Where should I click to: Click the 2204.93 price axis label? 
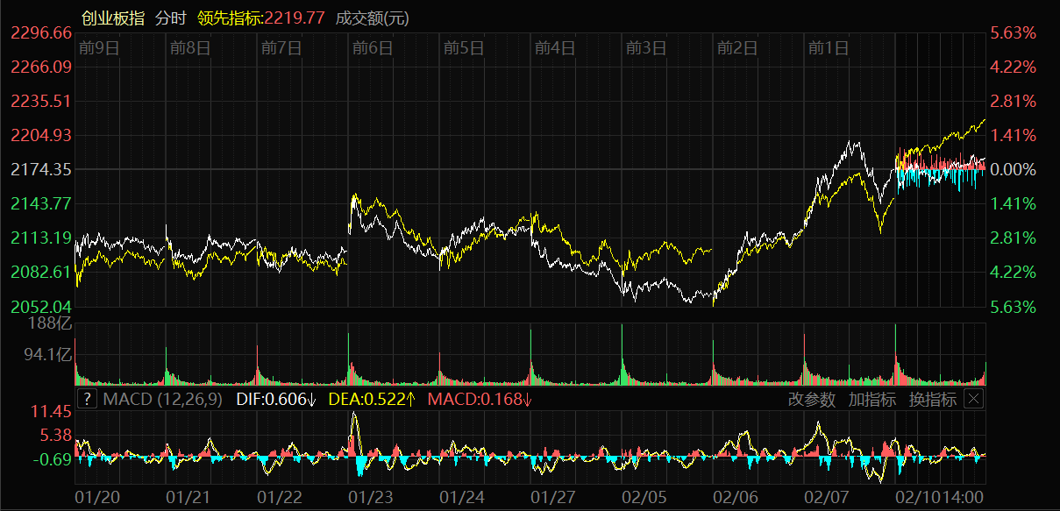(x=40, y=136)
